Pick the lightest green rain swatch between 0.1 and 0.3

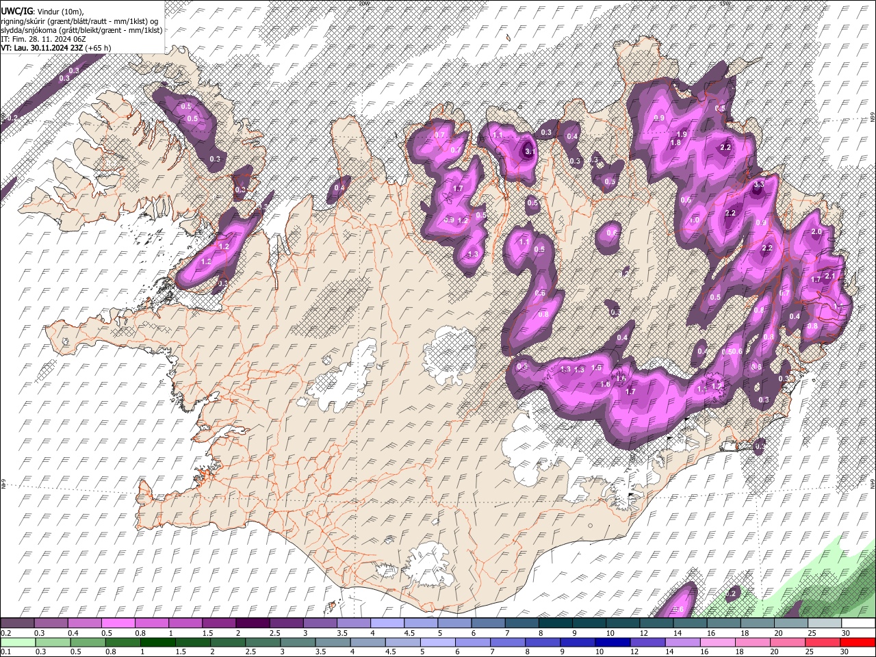pyautogui.click(x=17, y=642)
